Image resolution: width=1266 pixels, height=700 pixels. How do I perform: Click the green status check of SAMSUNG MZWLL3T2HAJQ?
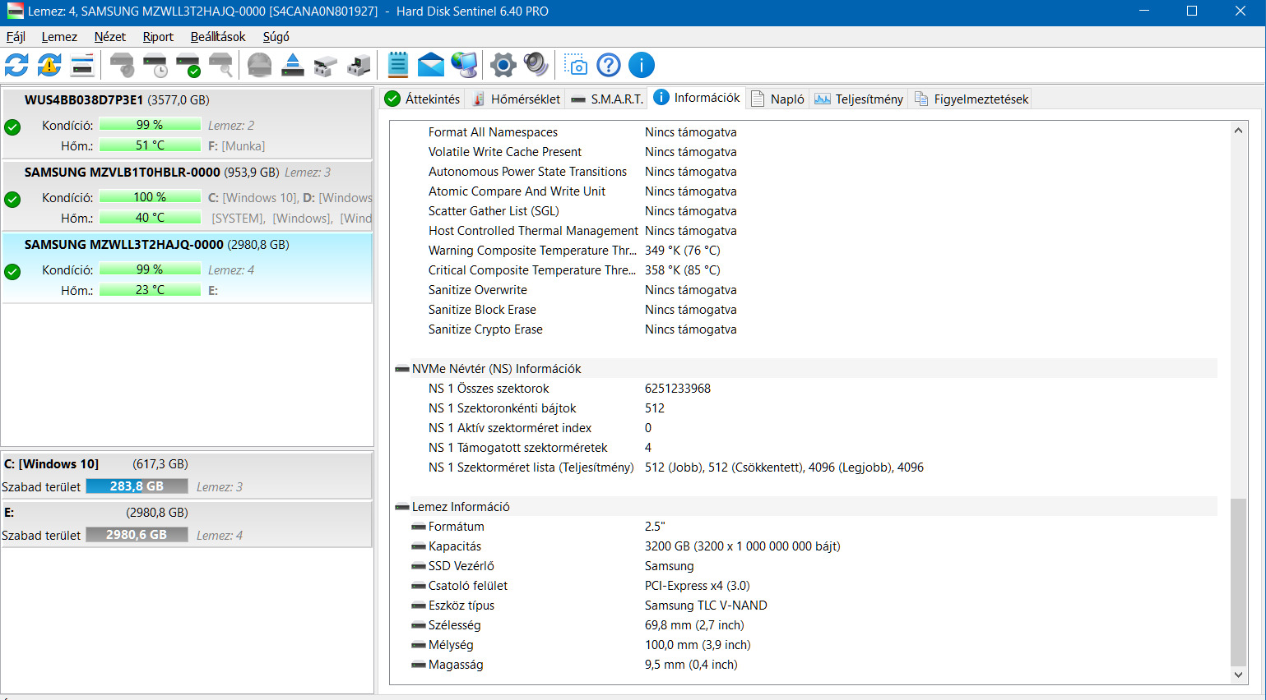[12, 271]
